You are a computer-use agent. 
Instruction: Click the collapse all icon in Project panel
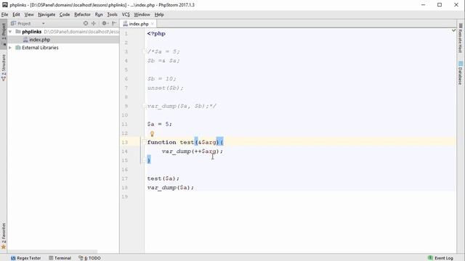pyautogui.click(x=94, y=23)
